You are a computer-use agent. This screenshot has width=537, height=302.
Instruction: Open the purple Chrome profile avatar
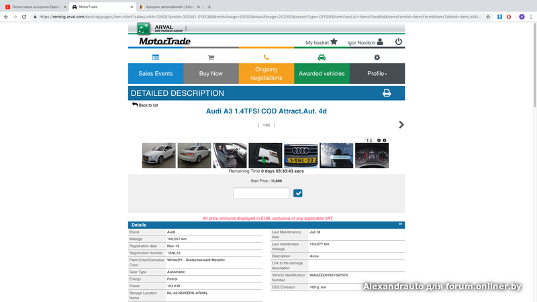(522, 17)
